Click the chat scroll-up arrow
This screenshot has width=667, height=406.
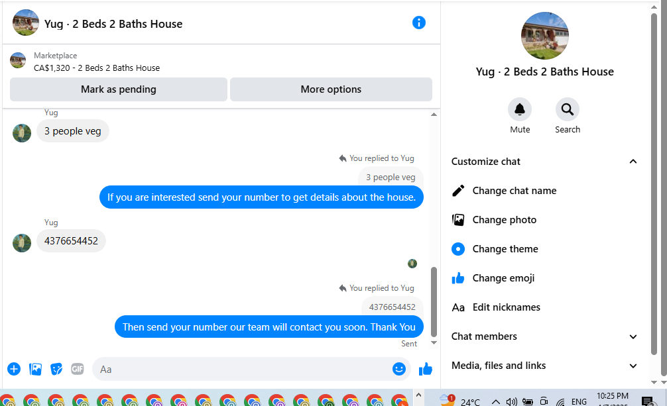[x=434, y=115]
